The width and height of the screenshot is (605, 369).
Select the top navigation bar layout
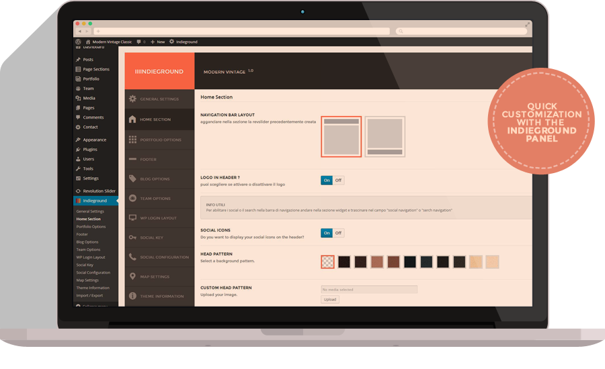(x=341, y=137)
